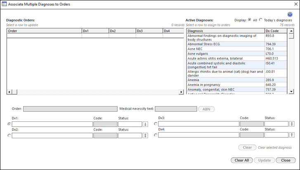Select Abnormal findings on diagnostic imaging row
Viewport: 300px width, 170px height.
point(237,37)
